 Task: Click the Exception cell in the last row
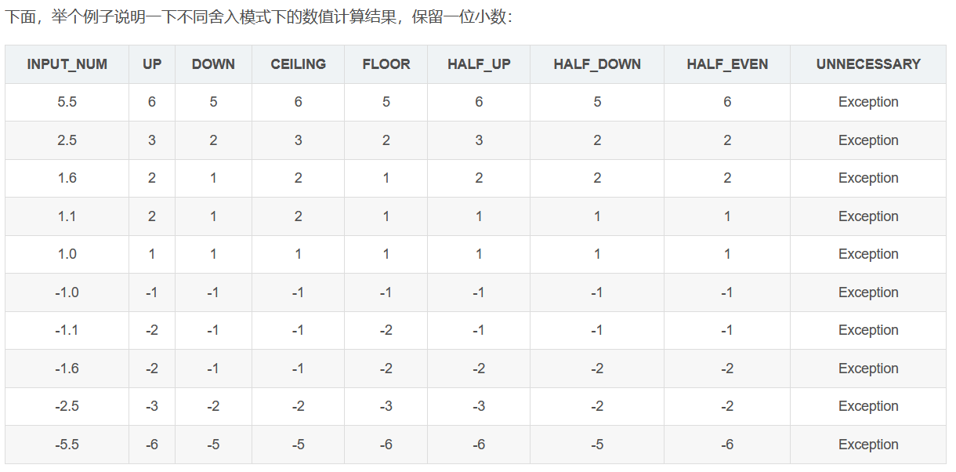coord(868,445)
